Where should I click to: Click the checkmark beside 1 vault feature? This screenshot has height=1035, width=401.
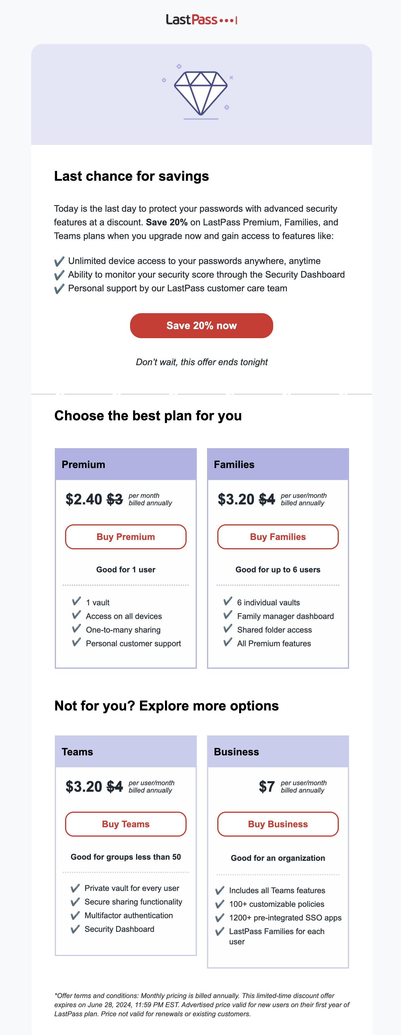pos(76,601)
